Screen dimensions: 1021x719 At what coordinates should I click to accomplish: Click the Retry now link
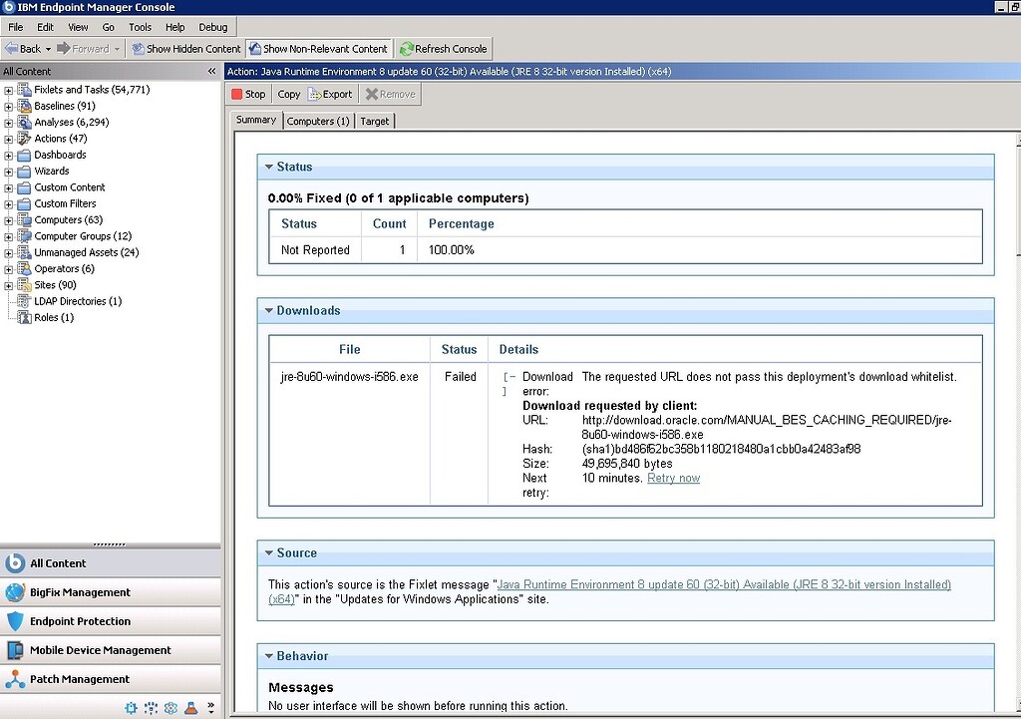[673, 479]
